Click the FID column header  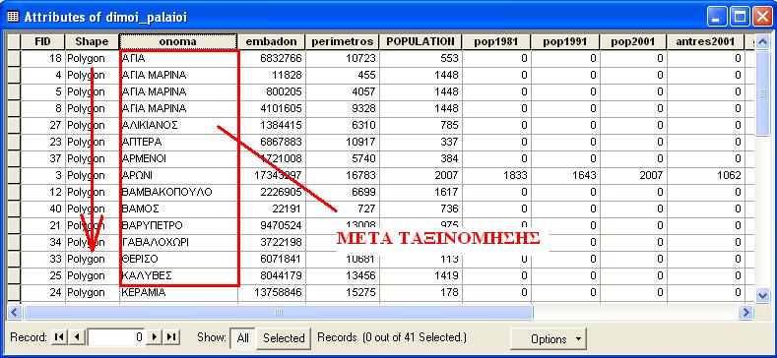pyautogui.click(x=43, y=41)
